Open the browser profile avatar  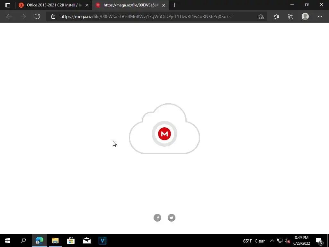(305, 16)
